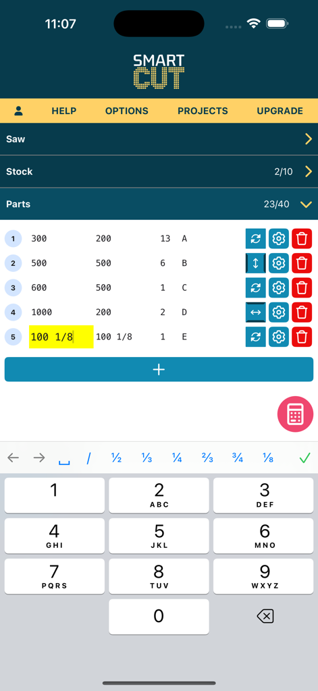Open the PROJECTS menu
The height and width of the screenshot is (691, 318).
pyautogui.click(x=203, y=111)
